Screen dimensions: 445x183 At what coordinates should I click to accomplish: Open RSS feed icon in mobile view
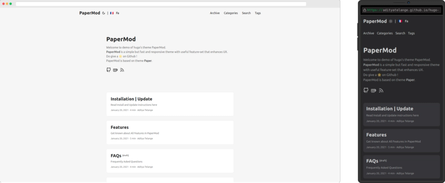tap(381, 91)
